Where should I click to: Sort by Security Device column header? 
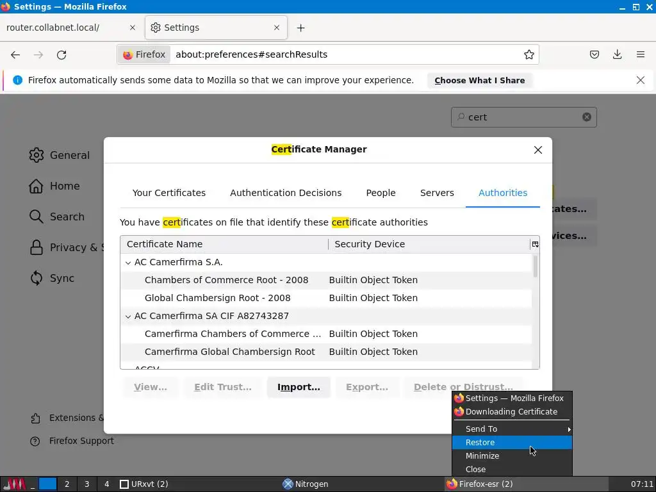[429, 244]
